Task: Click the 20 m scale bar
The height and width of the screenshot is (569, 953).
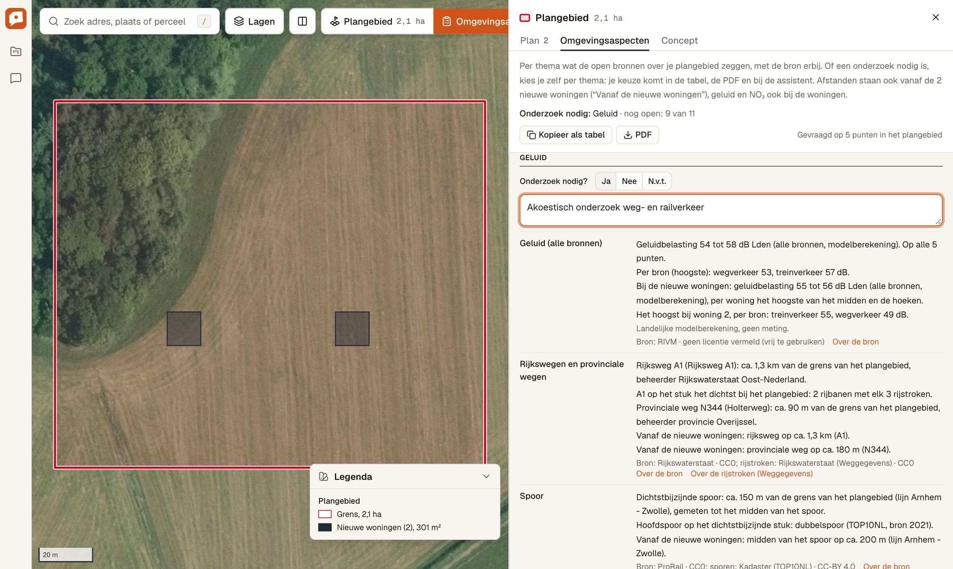Action: click(x=66, y=554)
